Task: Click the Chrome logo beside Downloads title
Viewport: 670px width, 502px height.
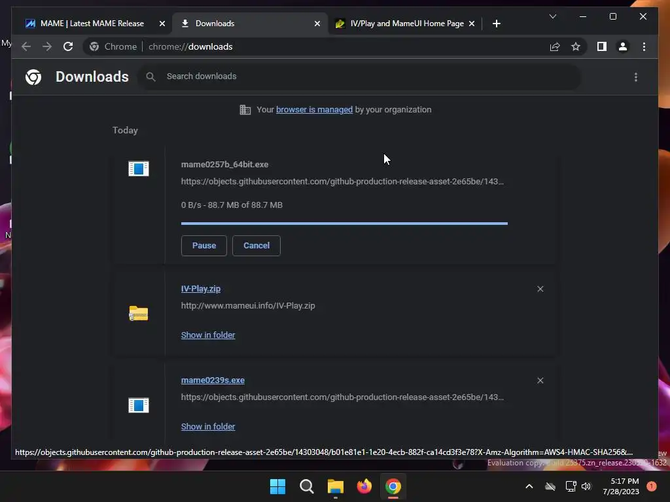Action: 33,77
